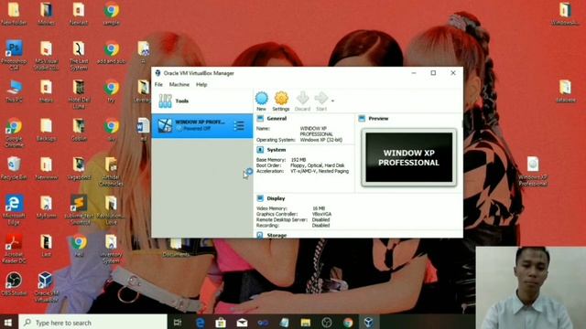Image resolution: width=586 pixels, height=329 pixels.
Task: Click the 16 MB video memory value
Action: coord(319,208)
